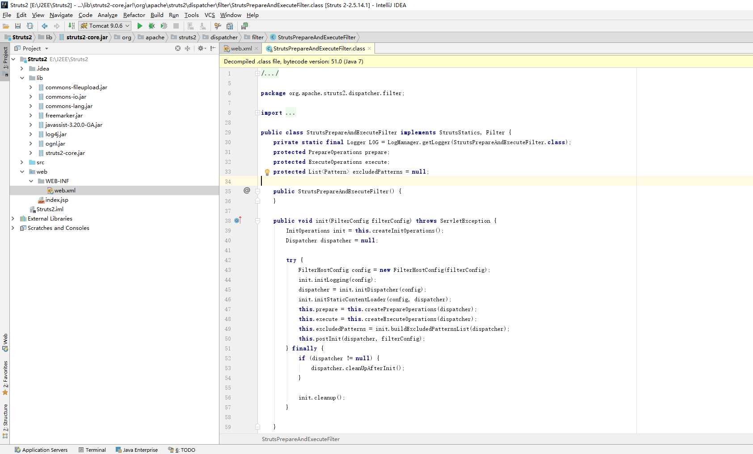Expand Scratches and Consoles node
This screenshot has height=454, width=753.
(13, 228)
